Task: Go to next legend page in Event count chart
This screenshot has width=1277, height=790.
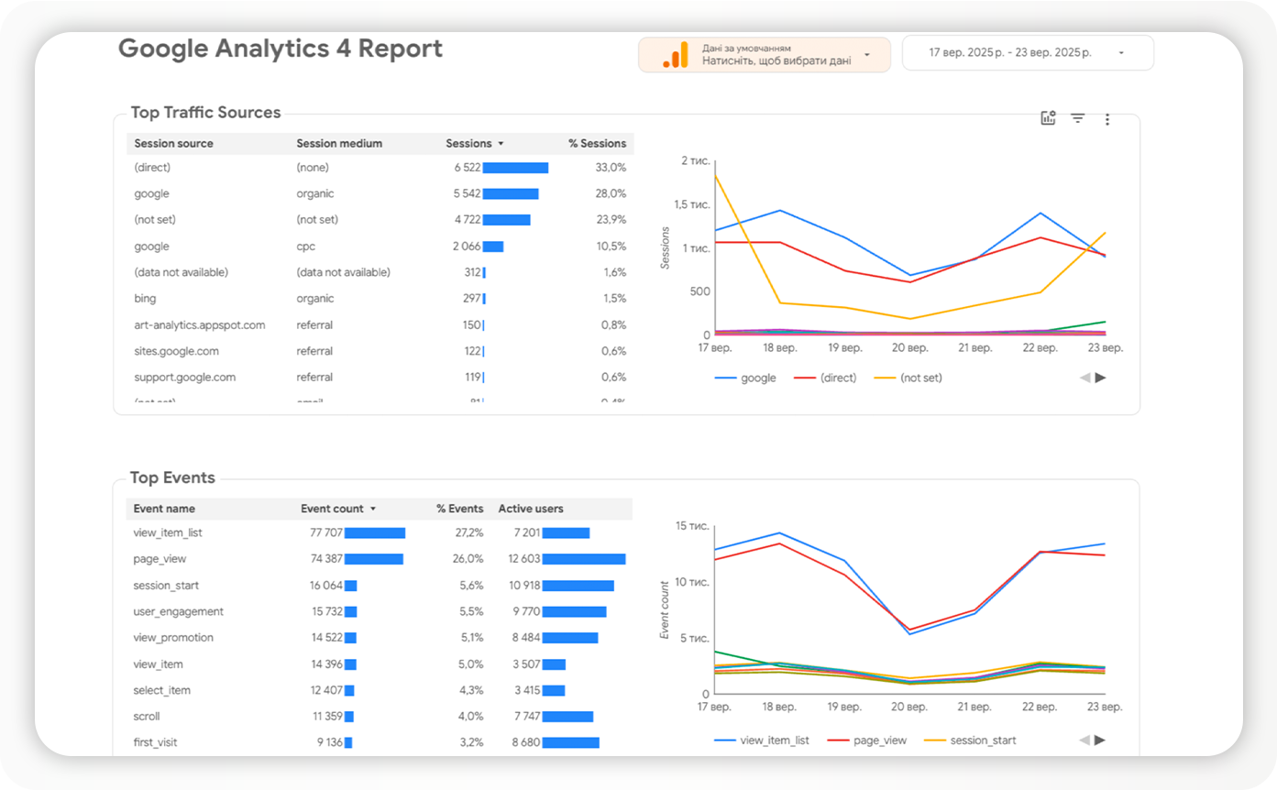Action: point(1101,741)
